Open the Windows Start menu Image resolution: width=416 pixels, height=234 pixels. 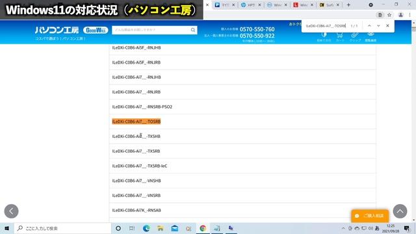(x=7, y=228)
